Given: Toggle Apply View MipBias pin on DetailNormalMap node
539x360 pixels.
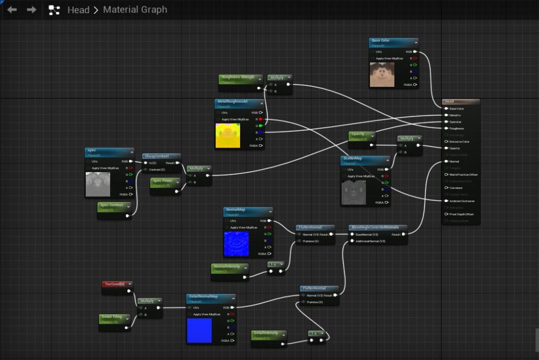Looking at the screenshot, I should (190, 314).
